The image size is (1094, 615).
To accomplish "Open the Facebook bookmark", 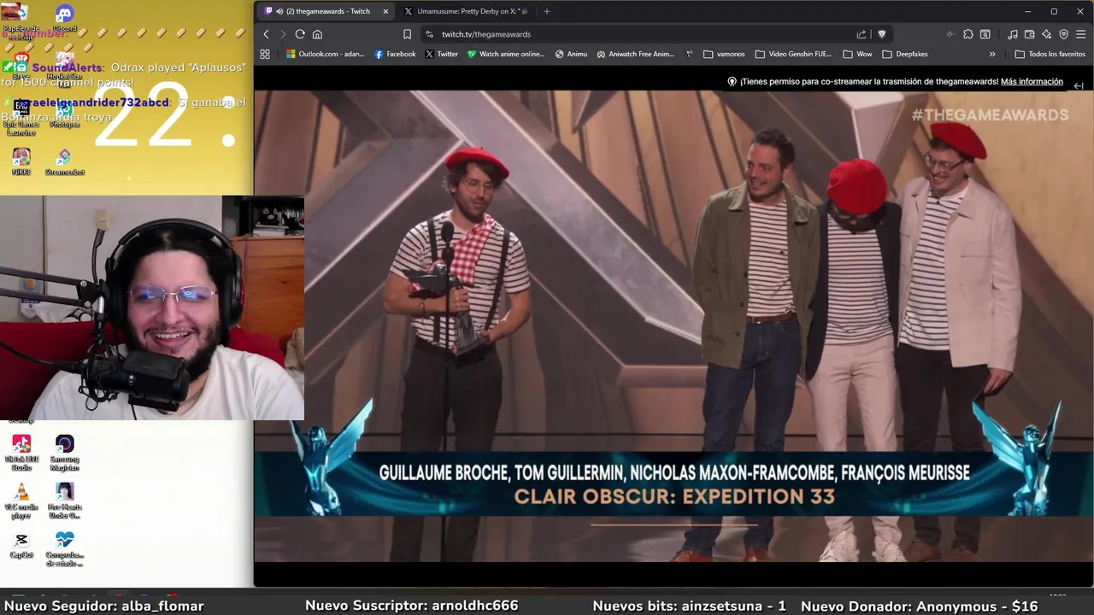I will [x=395, y=54].
